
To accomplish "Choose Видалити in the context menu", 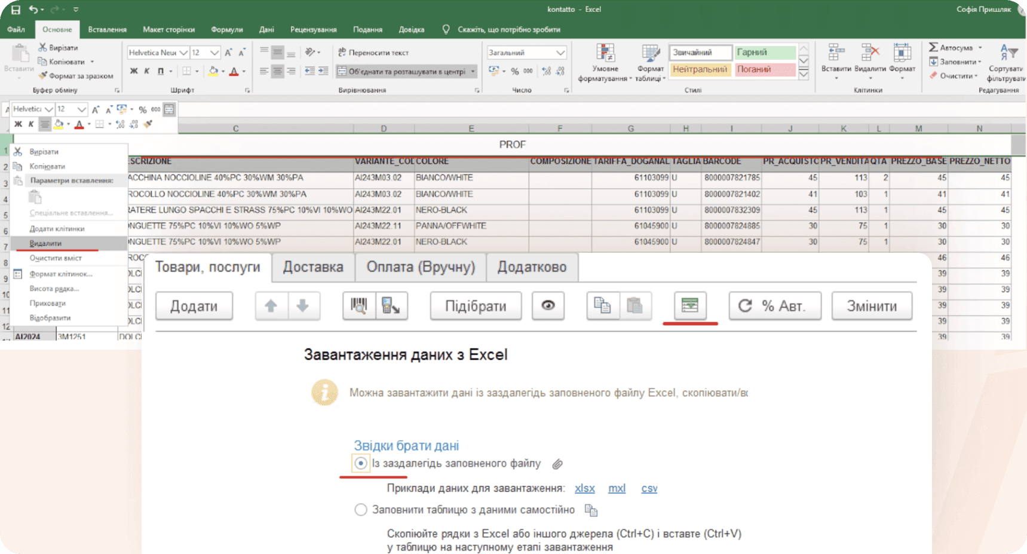I will click(69, 243).
